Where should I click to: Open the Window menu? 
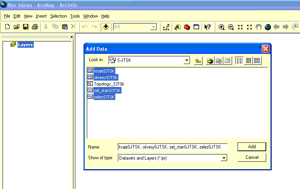click(90, 16)
